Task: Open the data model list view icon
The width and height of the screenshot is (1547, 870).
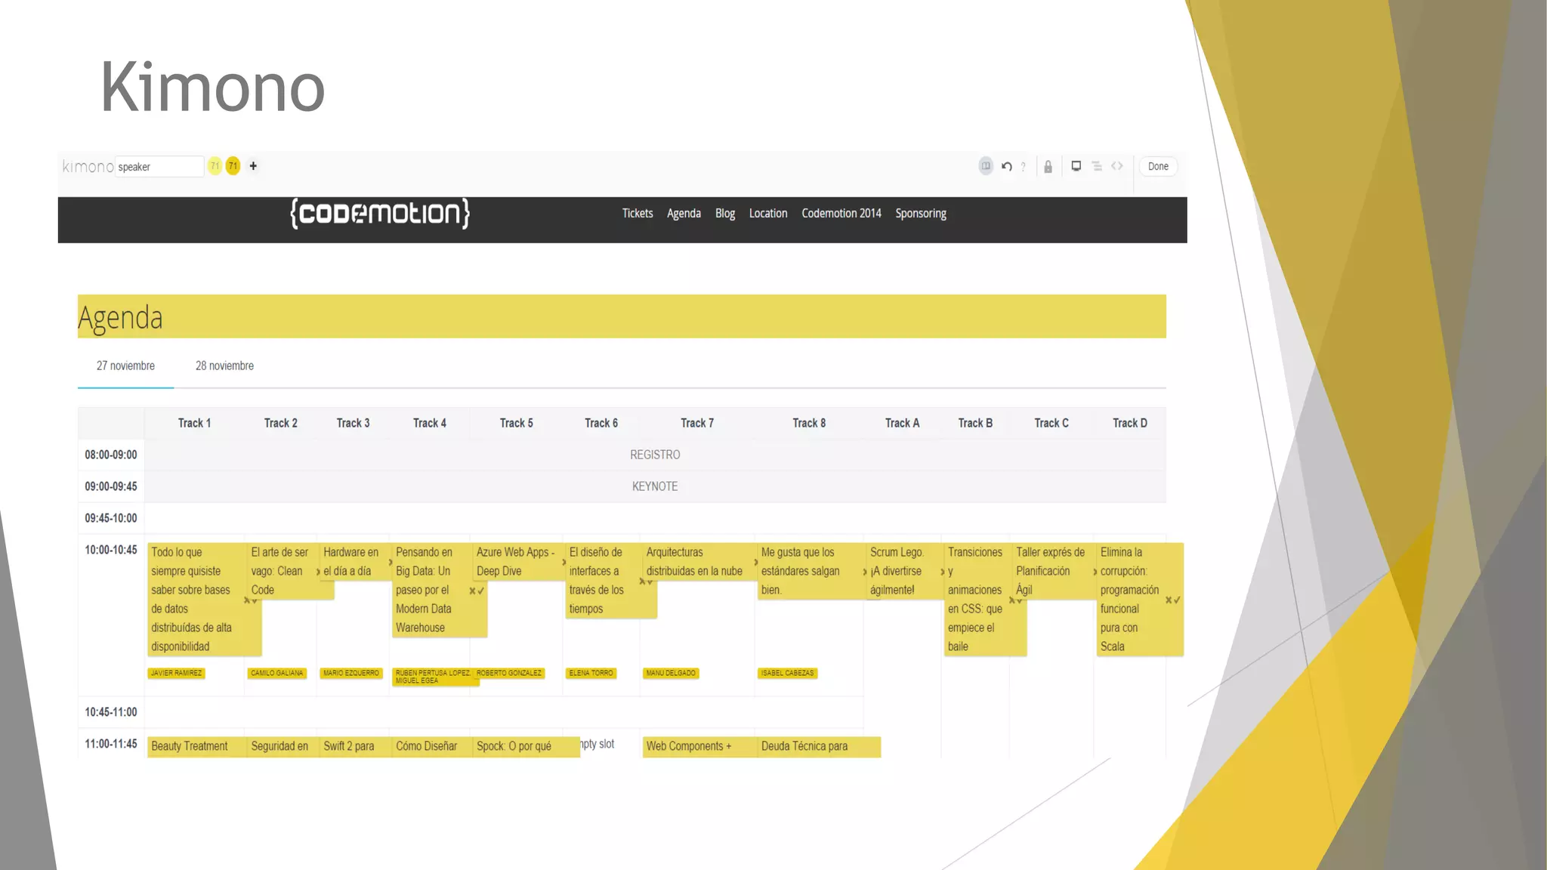Action: pyautogui.click(x=1097, y=166)
